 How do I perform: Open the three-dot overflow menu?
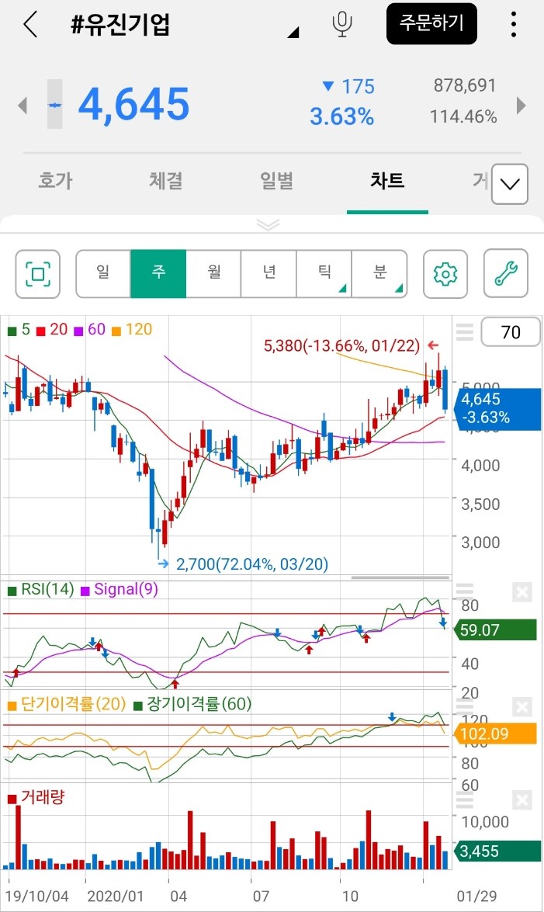513,24
